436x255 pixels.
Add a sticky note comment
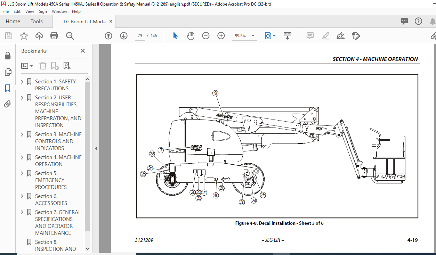pyautogui.click(x=310, y=36)
